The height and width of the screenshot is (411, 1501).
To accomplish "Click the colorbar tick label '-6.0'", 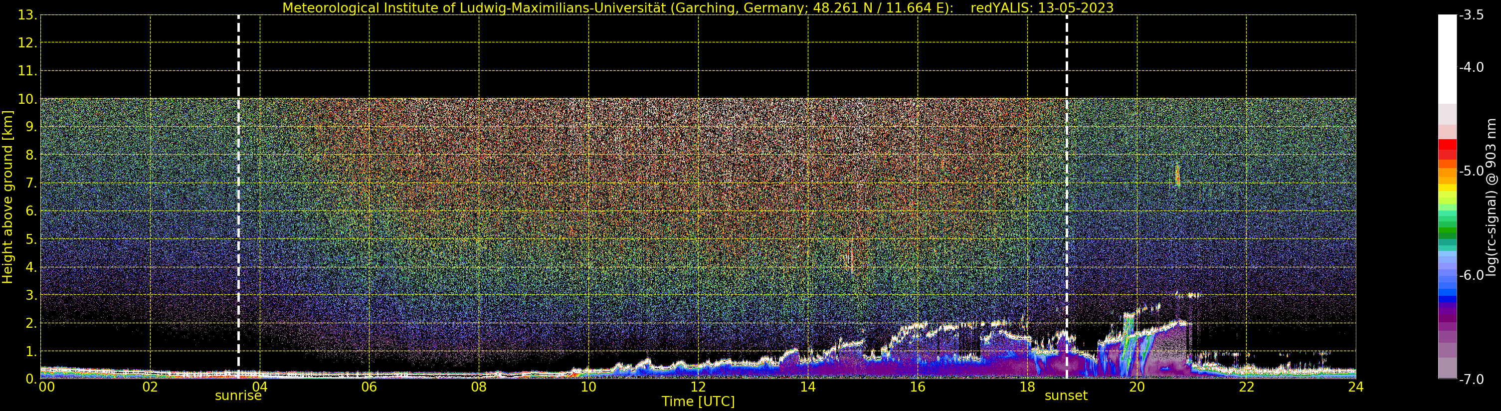I will [x=1471, y=275].
